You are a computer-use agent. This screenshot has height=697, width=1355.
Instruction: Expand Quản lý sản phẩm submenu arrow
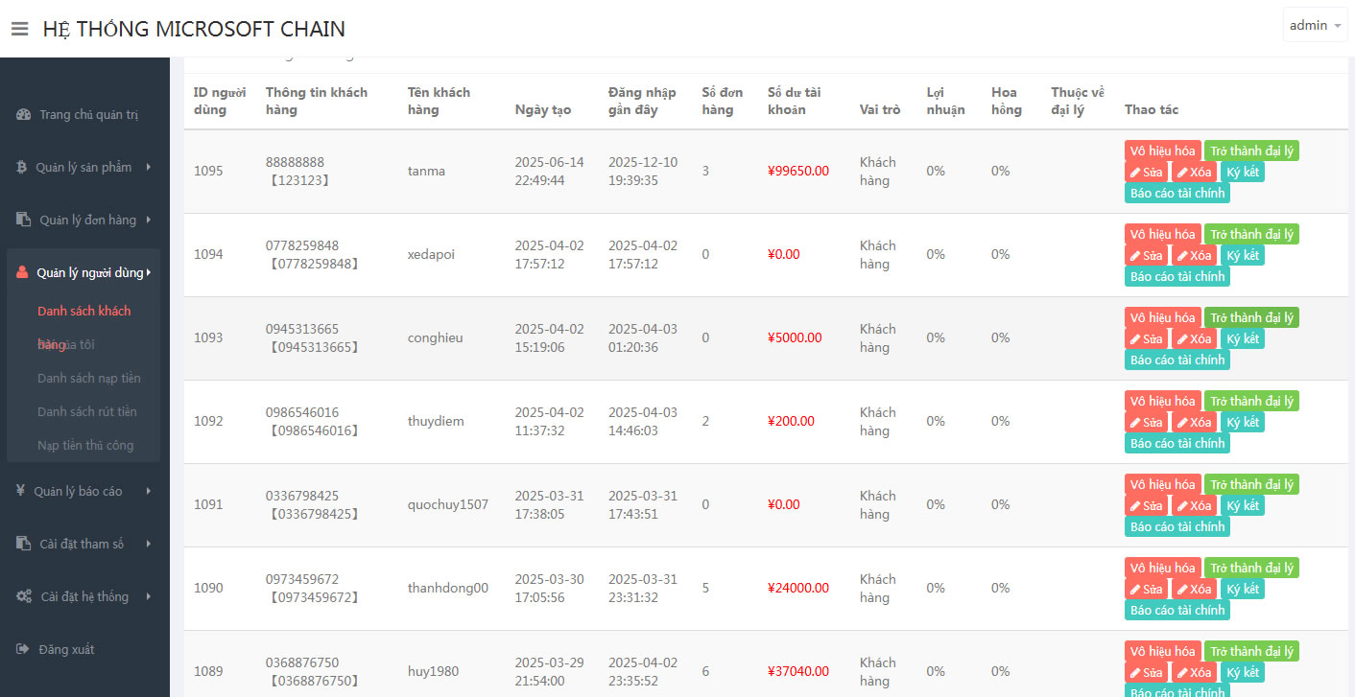click(x=149, y=168)
